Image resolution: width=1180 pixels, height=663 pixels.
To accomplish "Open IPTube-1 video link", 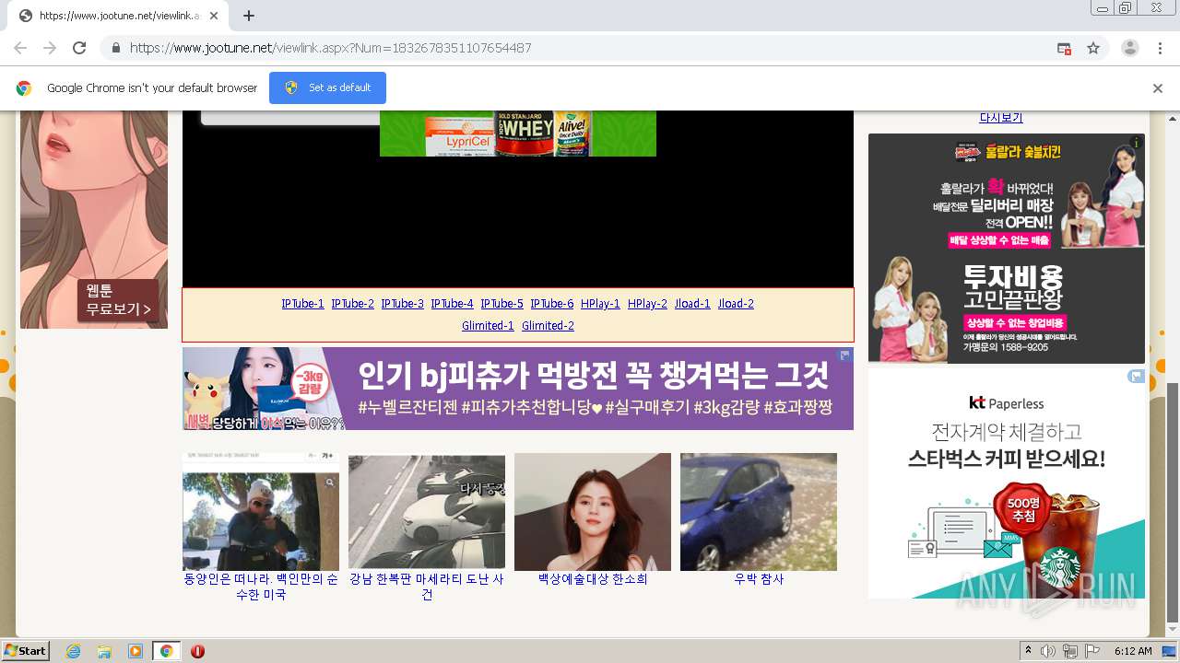I will pos(302,304).
